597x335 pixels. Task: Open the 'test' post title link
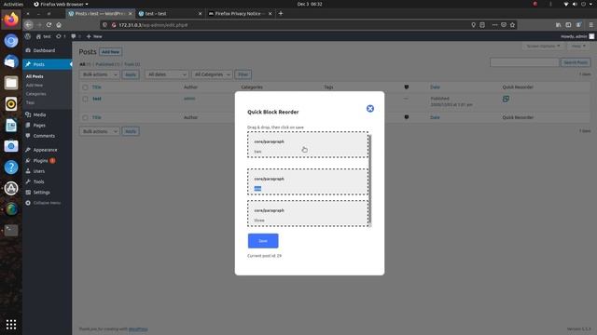coord(97,99)
